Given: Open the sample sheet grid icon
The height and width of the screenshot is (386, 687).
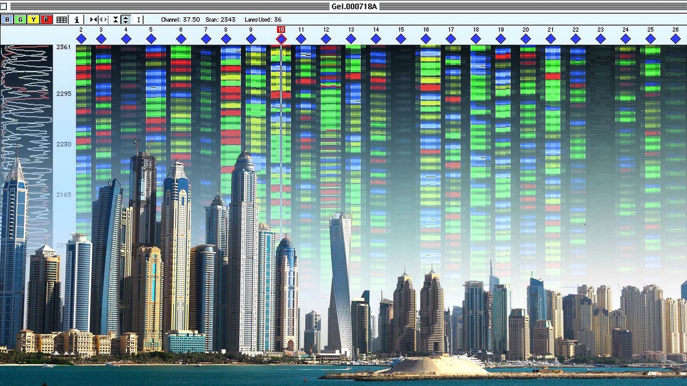Looking at the screenshot, I should (62, 19).
